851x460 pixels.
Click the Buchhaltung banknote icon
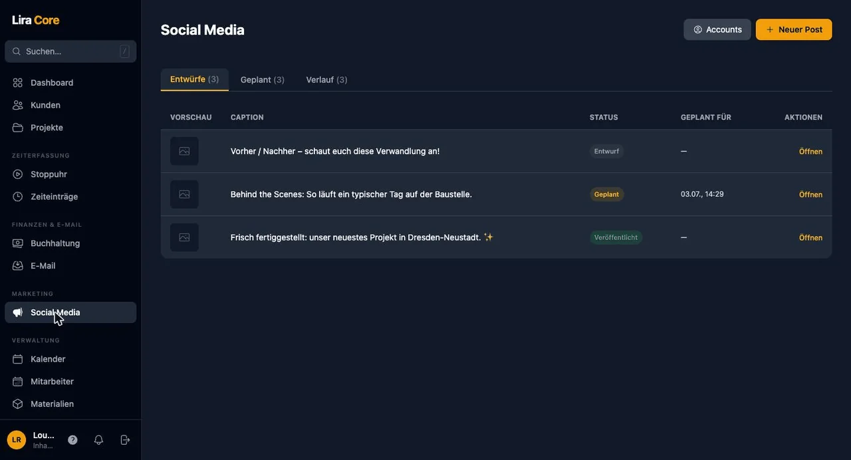click(18, 243)
